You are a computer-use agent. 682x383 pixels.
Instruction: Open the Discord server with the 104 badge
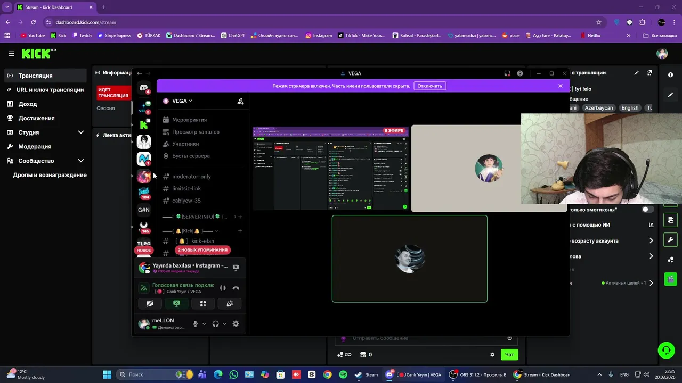[144, 192]
